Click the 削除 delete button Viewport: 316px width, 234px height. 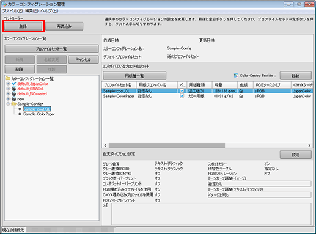click(20, 69)
